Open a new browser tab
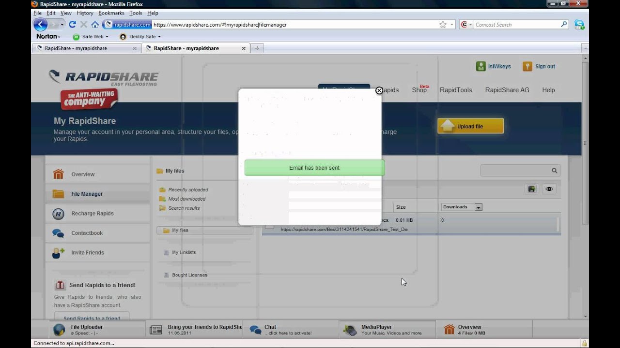 click(x=257, y=48)
